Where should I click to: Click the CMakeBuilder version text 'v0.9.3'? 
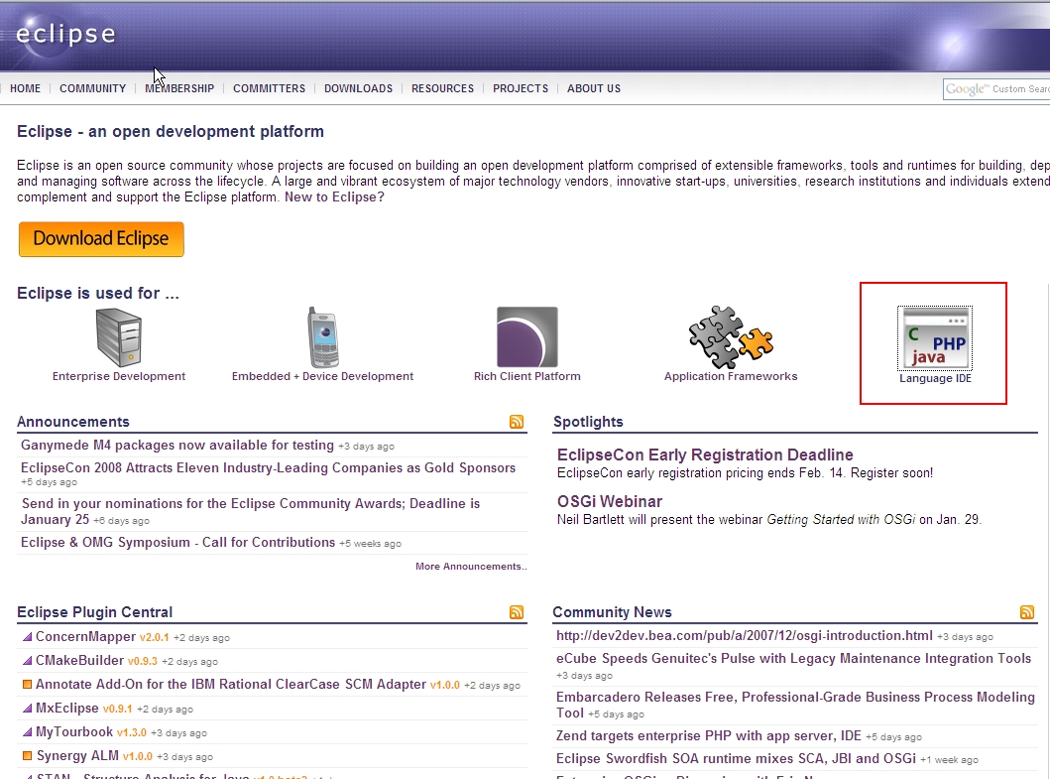pos(143,661)
